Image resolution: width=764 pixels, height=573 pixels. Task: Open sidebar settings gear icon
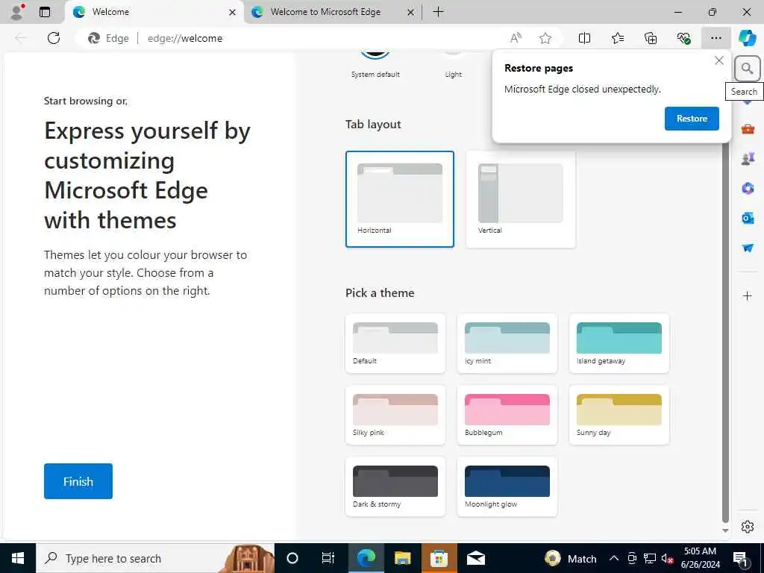[x=748, y=527]
